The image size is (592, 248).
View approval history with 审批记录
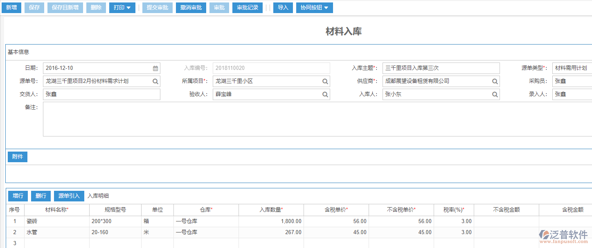[247, 7]
